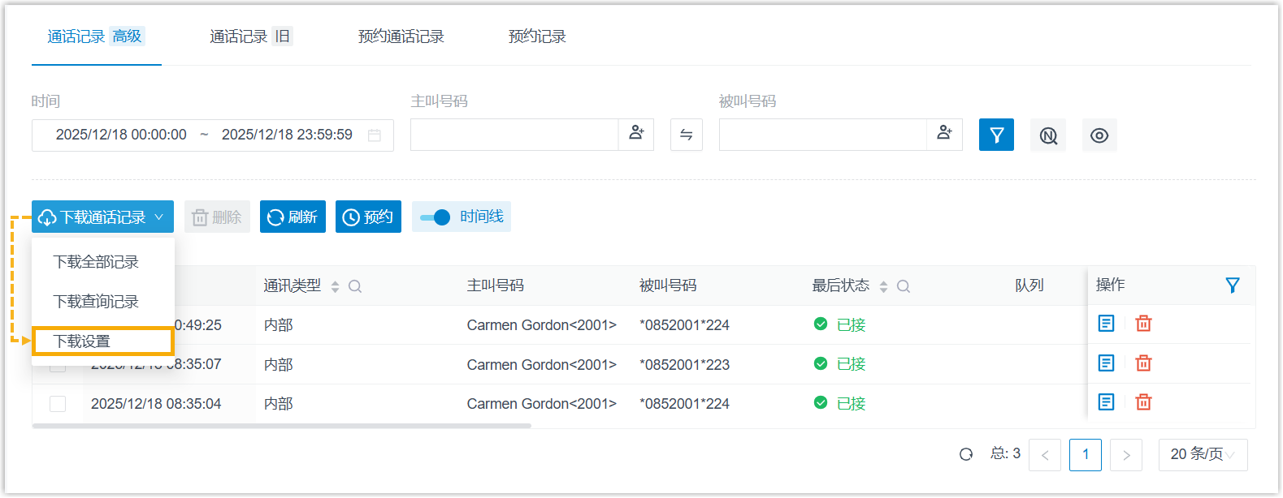The width and height of the screenshot is (1283, 498).
Task: Click the 刷新 button
Action: pyautogui.click(x=293, y=217)
